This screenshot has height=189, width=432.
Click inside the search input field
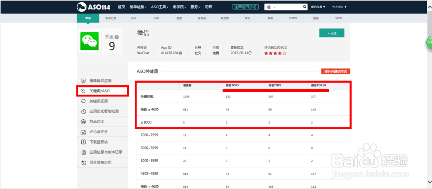click(x=289, y=7)
